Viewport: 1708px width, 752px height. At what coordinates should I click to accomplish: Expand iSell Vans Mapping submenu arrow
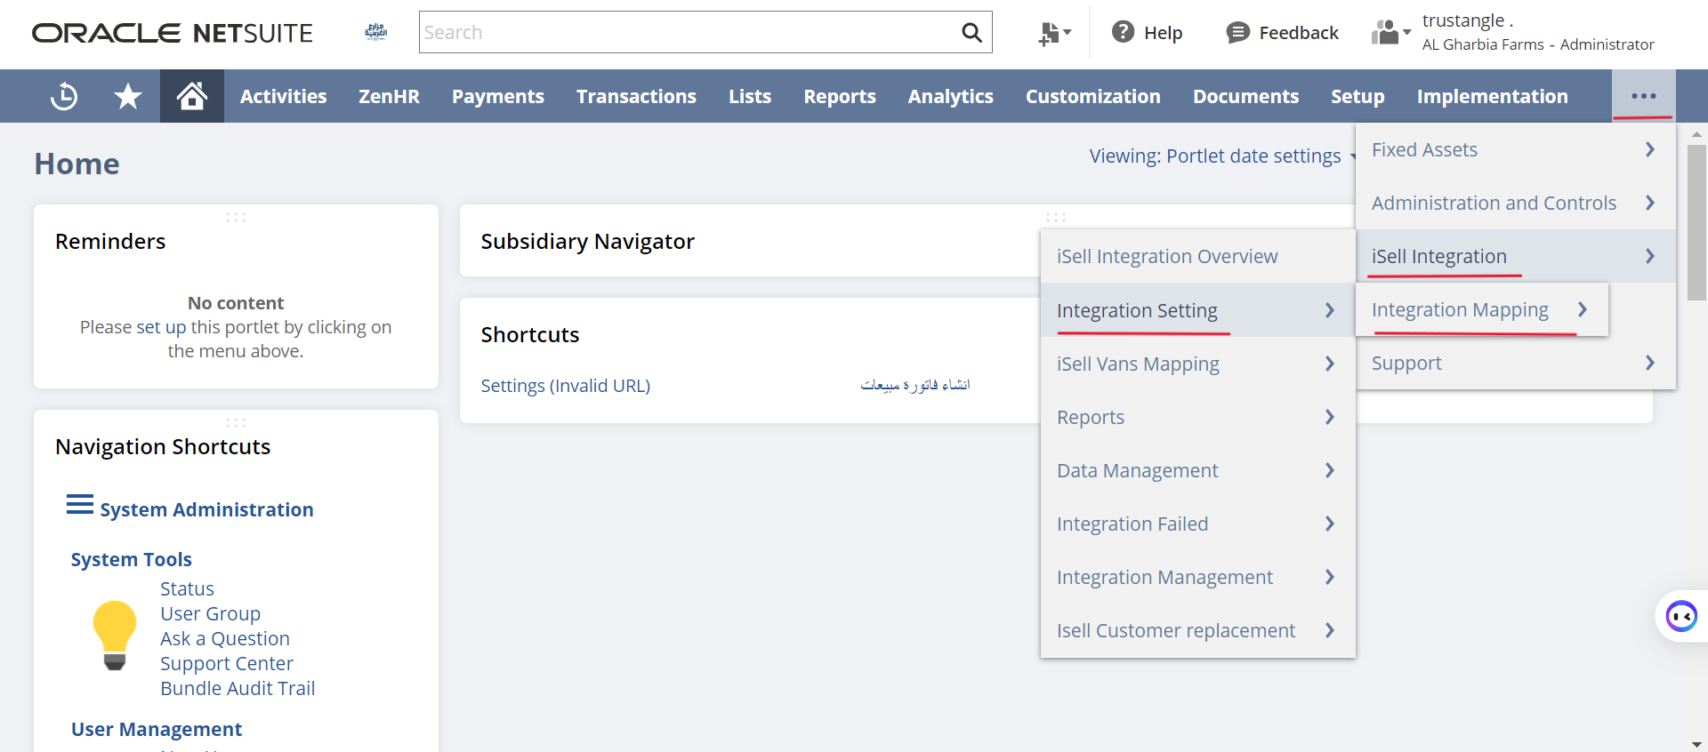[1330, 364]
